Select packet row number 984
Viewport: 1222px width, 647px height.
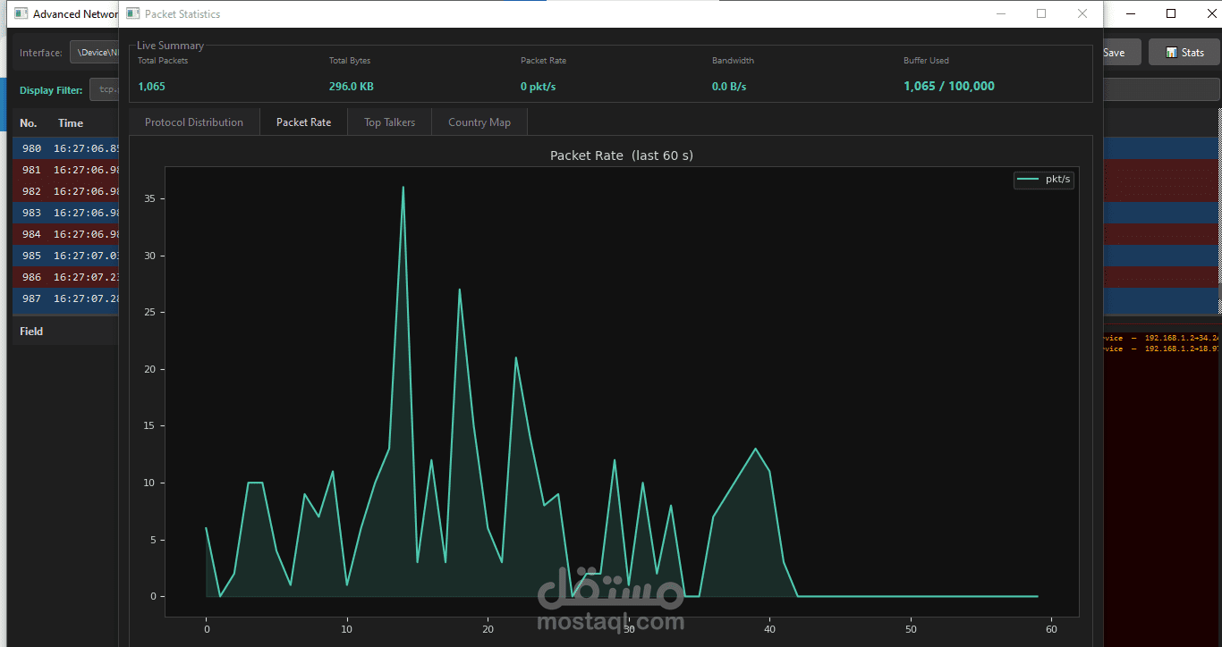coord(65,234)
